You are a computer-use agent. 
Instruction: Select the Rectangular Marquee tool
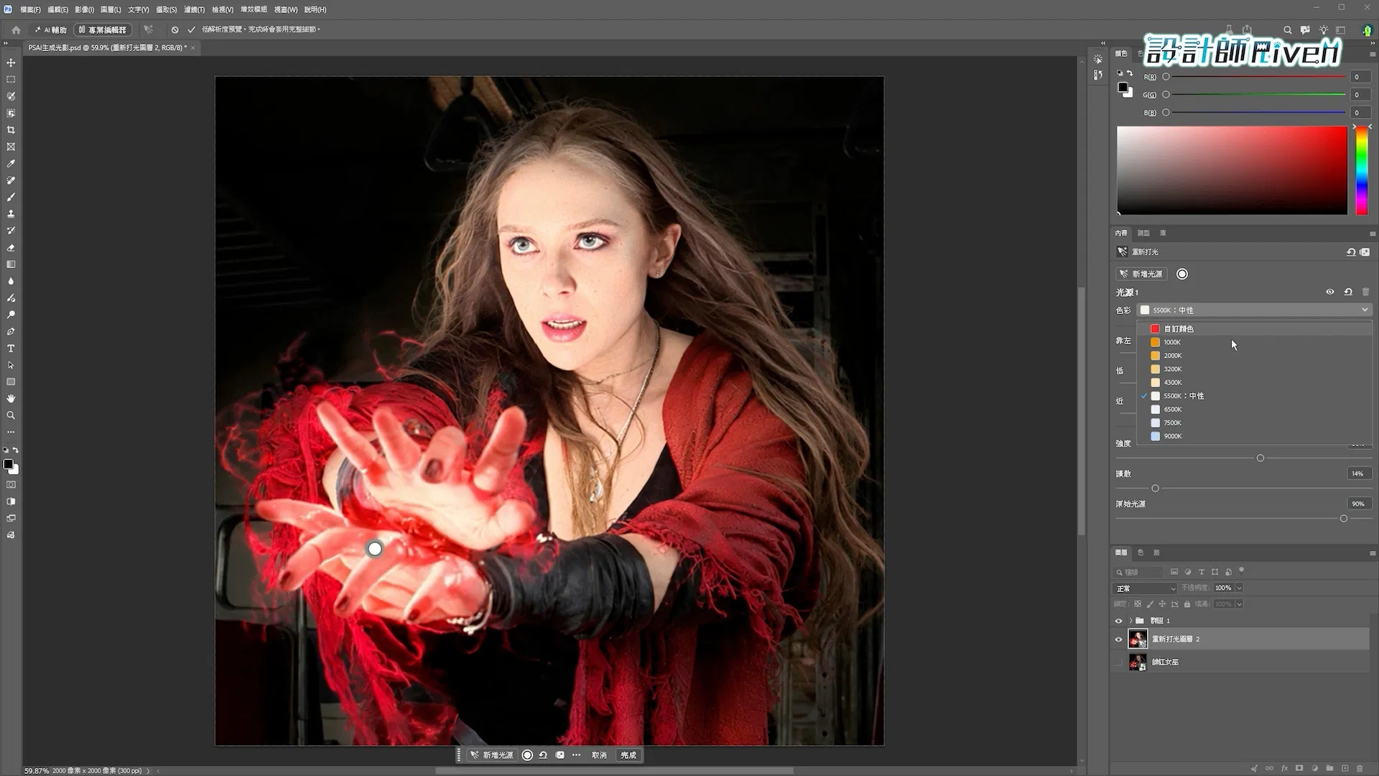pos(11,80)
